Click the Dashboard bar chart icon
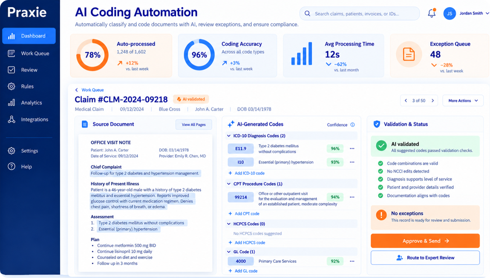This screenshot has width=490, height=278. (12, 36)
